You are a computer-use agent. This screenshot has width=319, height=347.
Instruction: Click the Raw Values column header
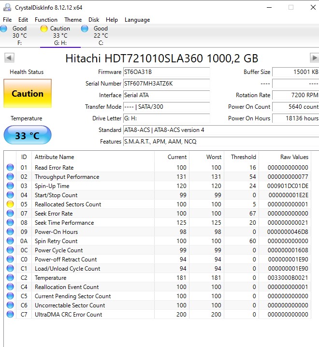point(294,157)
